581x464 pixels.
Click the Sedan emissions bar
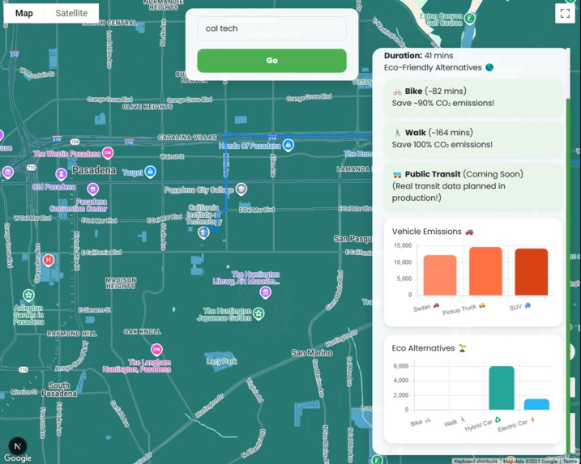440,275
